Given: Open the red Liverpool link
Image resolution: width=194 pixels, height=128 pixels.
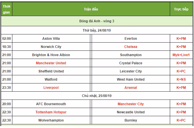Looking at the screenshot, I should (51, 88).
